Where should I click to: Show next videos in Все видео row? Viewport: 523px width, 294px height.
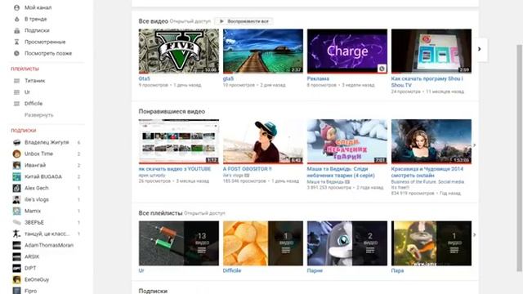click(x=480, y=49)
